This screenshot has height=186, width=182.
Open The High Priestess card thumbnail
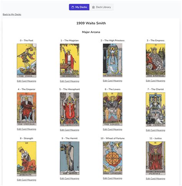click(x=113, y=60)
